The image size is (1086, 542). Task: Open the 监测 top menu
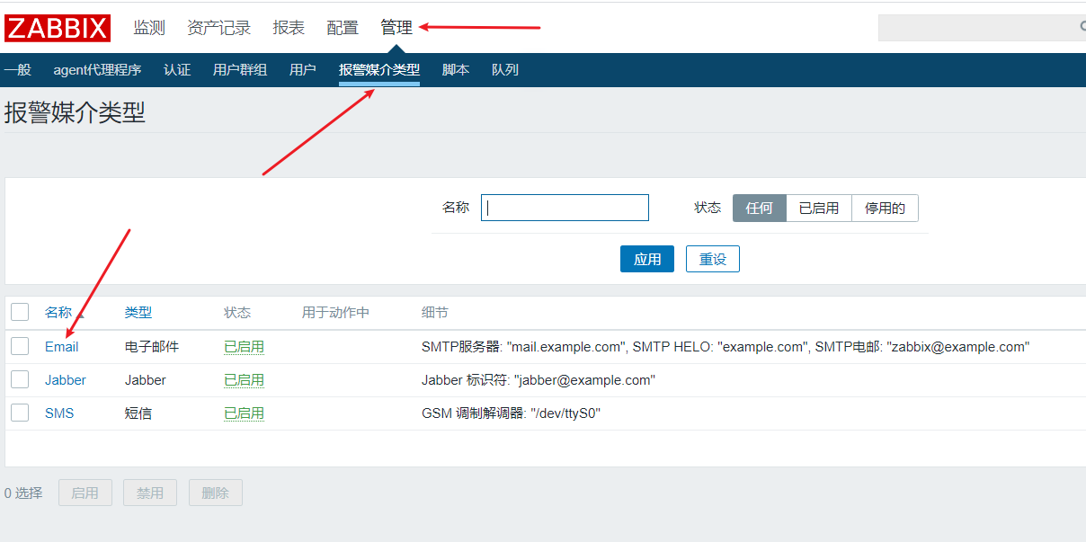149,28
